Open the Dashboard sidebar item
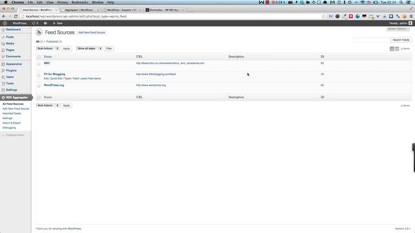 13,30
